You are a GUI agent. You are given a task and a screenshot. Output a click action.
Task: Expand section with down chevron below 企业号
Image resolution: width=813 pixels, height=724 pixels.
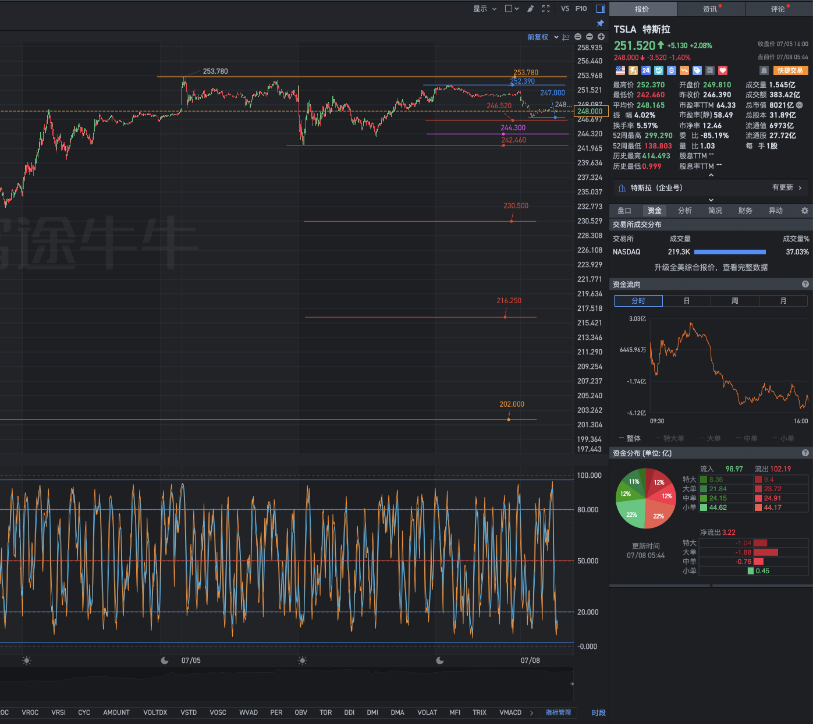pyautogui.click(x=711, y=200)
